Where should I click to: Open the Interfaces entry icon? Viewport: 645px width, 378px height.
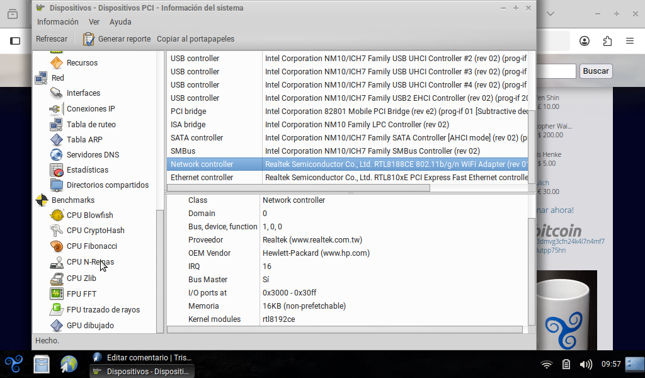pyautogui.click(x=56, y=93)
